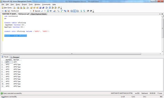Click the Open File folder icon
Viewport: 164px width, 98px height.
click(31, 8)
